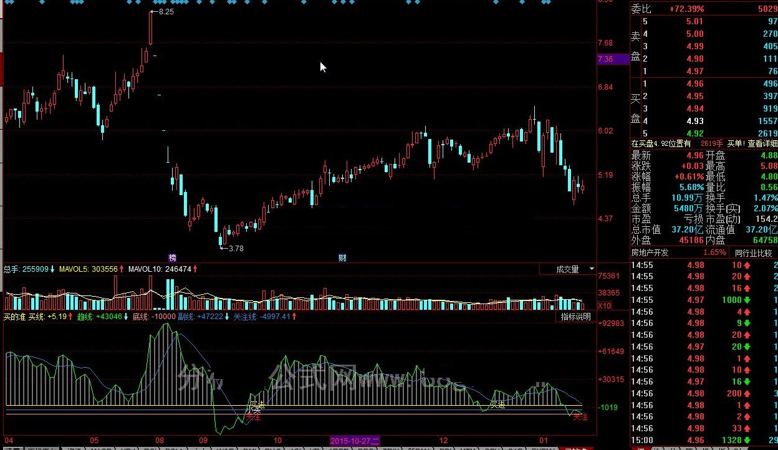The height and width of the screenshot is (450, 778).
Task: Click the 财 financial marker under the chart
Action: tap(342, 257)
